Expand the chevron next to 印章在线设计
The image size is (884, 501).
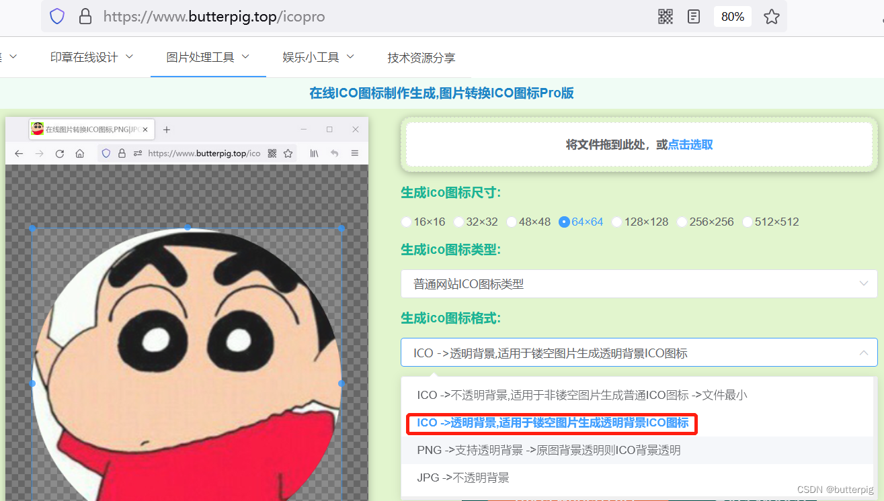coord(130,57)
